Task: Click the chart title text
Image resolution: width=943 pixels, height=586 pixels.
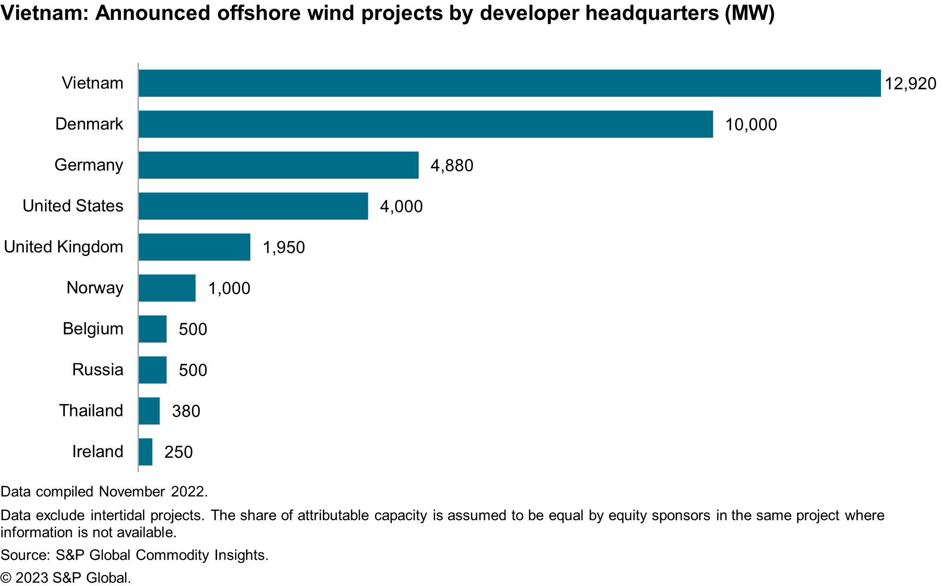Action: 387,13
